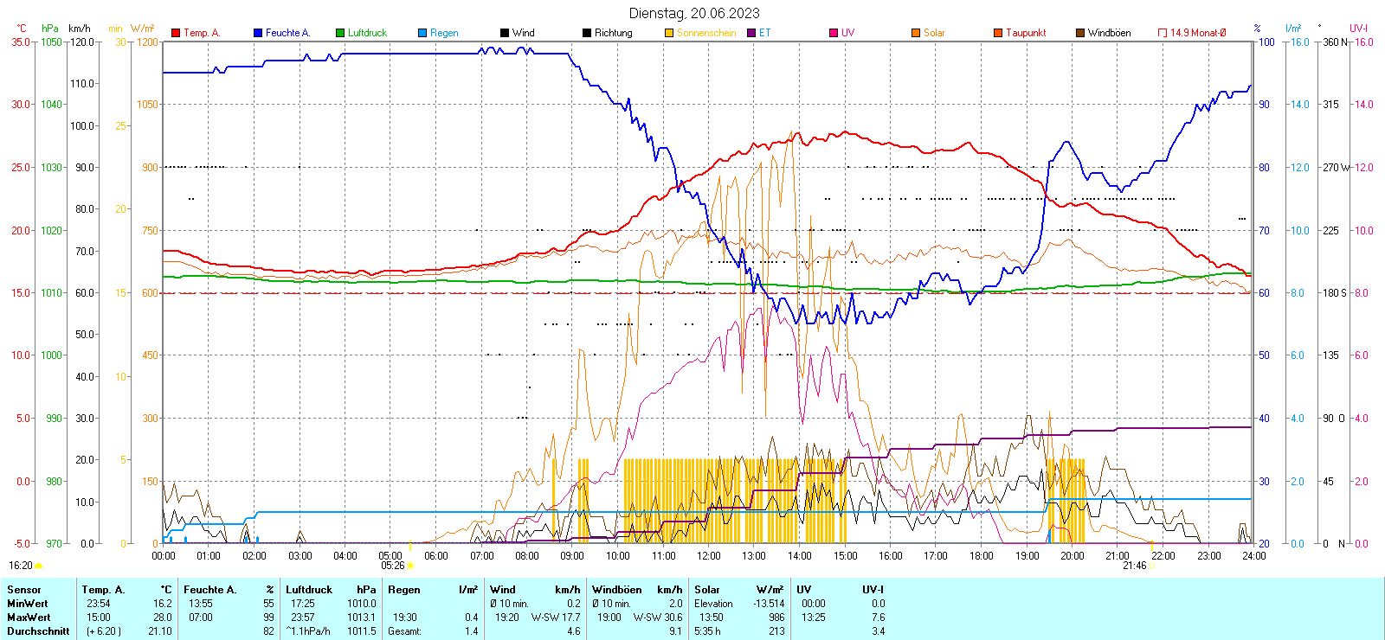Click the brown Windböen legend square

[x=1080, y=33]
